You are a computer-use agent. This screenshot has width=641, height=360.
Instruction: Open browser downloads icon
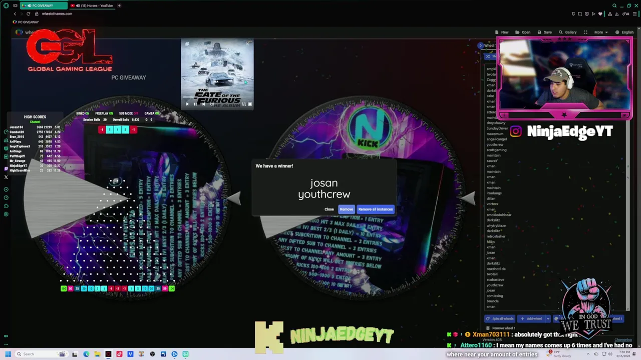(x=616, y=14)
